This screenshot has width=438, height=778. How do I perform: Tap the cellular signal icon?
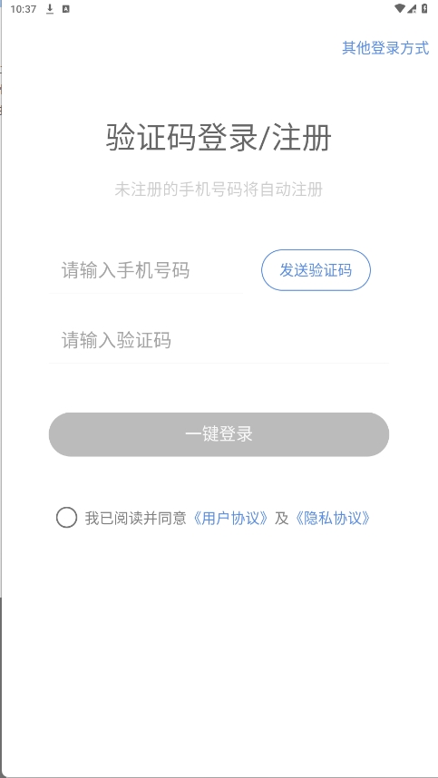[412, 8]
